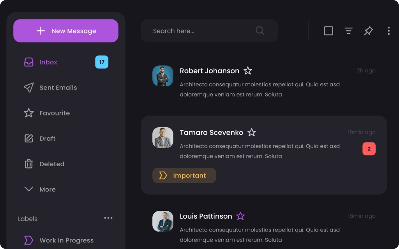Open the Labels options ellipsis menu
Image resolution: width=399 pixels, height=249 pixels.
(108, 218)
